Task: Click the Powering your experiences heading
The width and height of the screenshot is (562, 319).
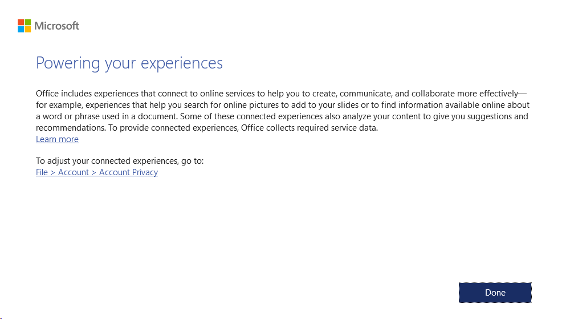Action: click(x=129, y=63)
